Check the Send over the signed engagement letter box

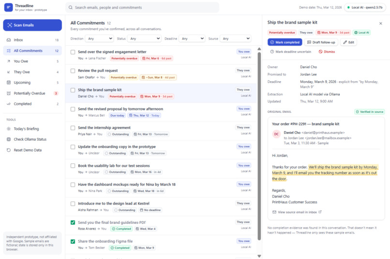pos(73,52)
